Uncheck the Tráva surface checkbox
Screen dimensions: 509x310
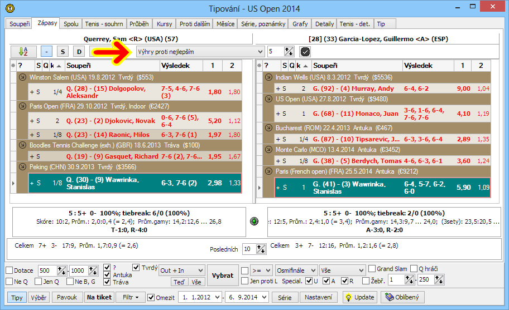(x=107, y=282)
